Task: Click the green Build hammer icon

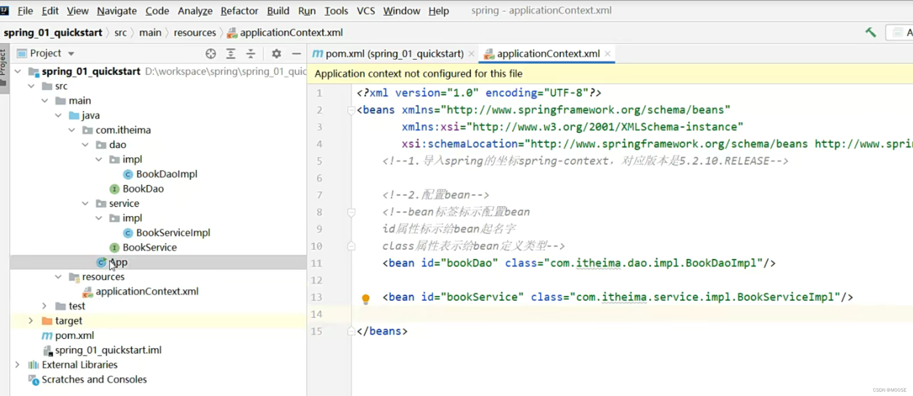Action: click(871, 32)
